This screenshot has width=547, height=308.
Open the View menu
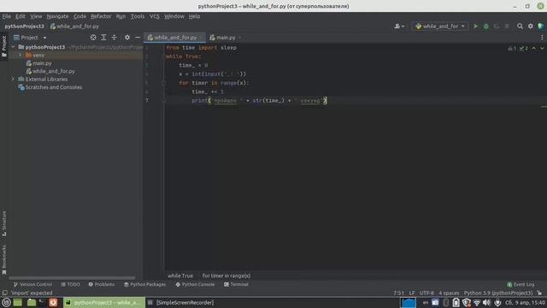(x=36, y=16)
